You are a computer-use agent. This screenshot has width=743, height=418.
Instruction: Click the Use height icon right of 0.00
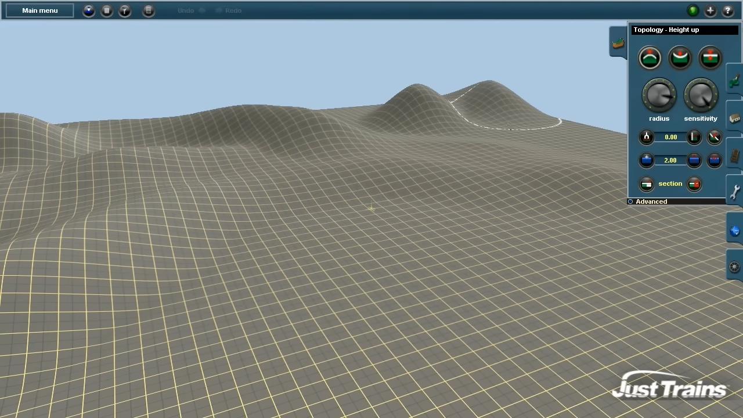694,137
